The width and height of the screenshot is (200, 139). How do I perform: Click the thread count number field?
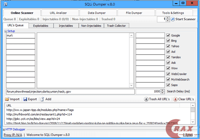[162, 19]
